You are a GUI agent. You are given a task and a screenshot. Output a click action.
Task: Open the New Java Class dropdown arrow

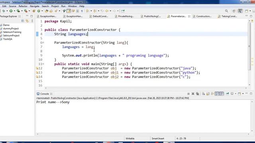(x=42, y=11)
